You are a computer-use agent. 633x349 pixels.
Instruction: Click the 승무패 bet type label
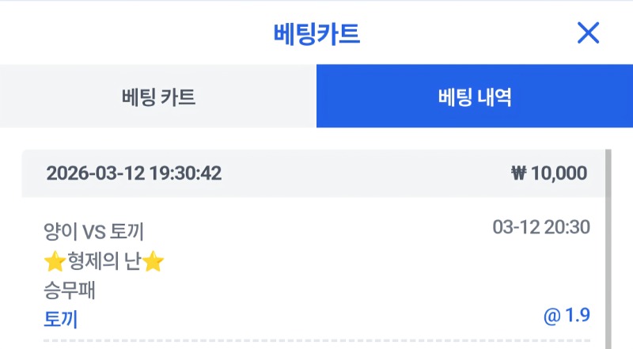point(69,290)
